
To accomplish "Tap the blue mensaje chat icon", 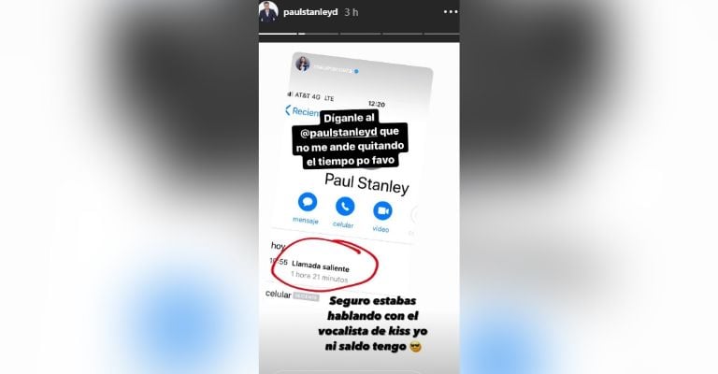I will coord(308,201).
